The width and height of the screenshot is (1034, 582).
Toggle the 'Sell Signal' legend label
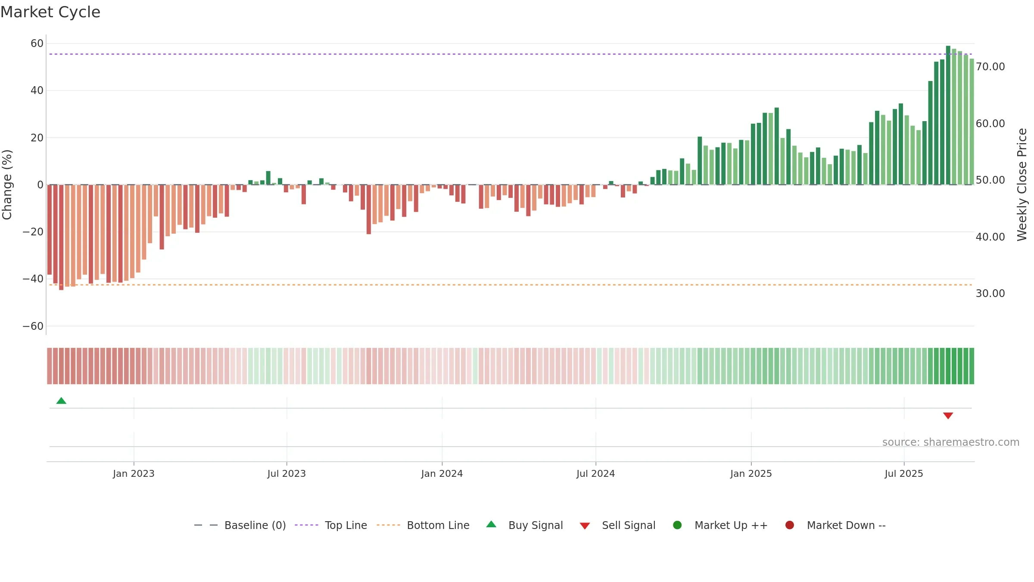[629, 526]
